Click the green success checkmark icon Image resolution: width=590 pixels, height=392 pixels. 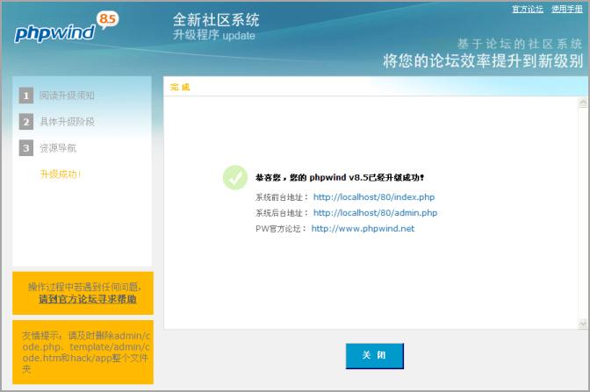235,177
